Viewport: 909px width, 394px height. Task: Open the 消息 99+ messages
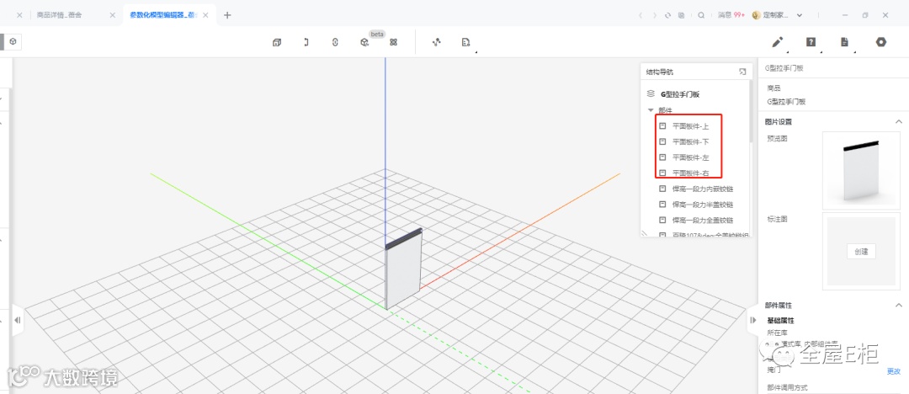[x=731, y=15]
